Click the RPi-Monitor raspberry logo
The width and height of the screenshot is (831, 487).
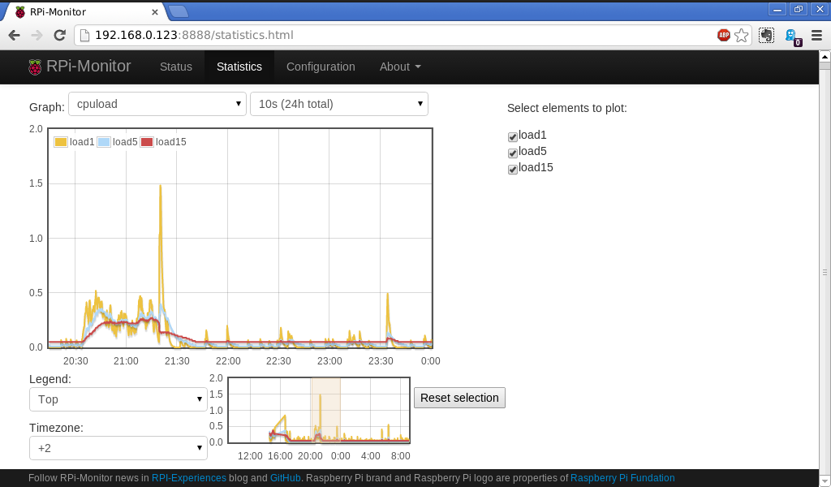35,67
